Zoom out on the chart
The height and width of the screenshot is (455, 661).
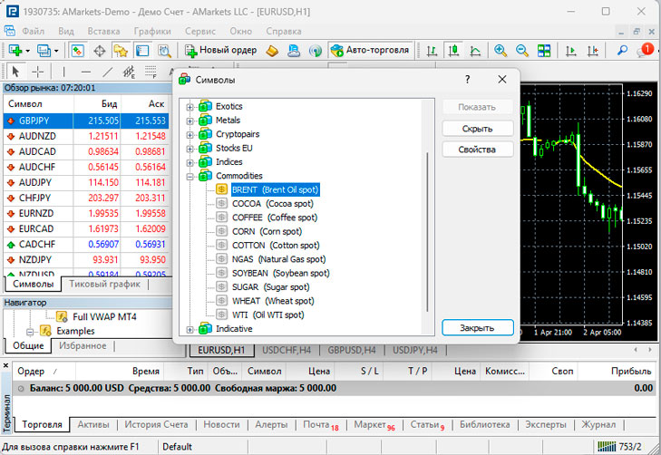(x=522, y=51)
